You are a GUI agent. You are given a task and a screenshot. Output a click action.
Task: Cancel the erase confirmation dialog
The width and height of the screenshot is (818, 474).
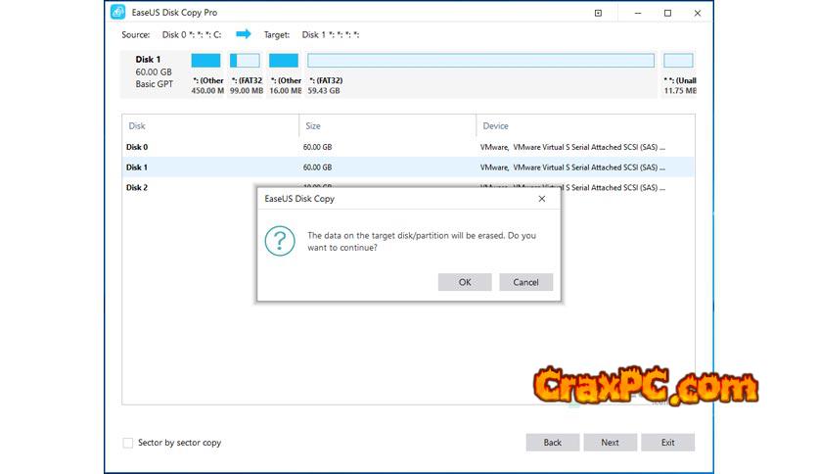[525, 282]
